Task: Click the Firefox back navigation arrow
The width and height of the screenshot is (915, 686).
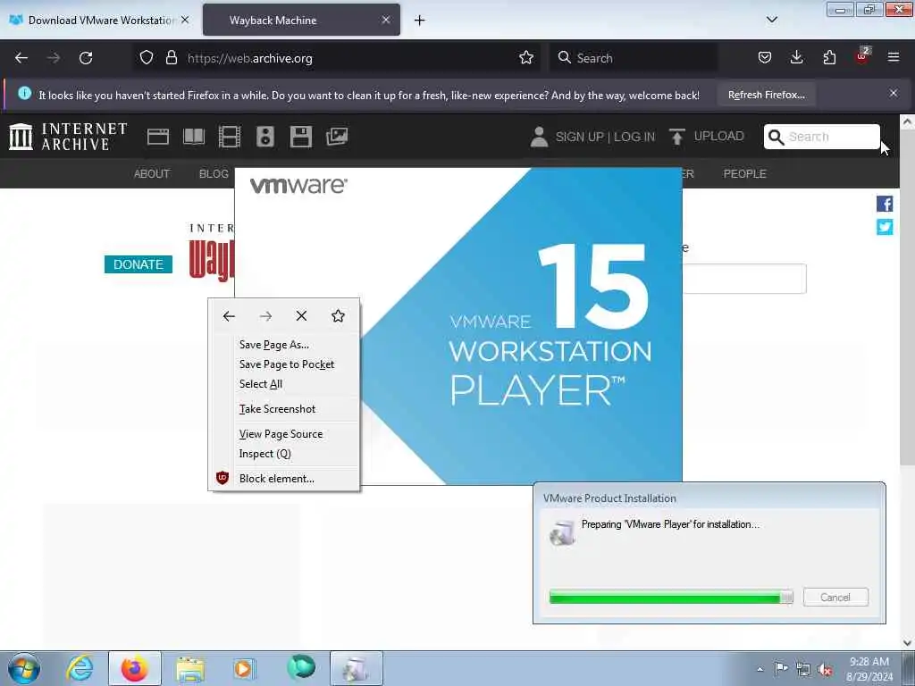Action: click(x=21, y=58)
